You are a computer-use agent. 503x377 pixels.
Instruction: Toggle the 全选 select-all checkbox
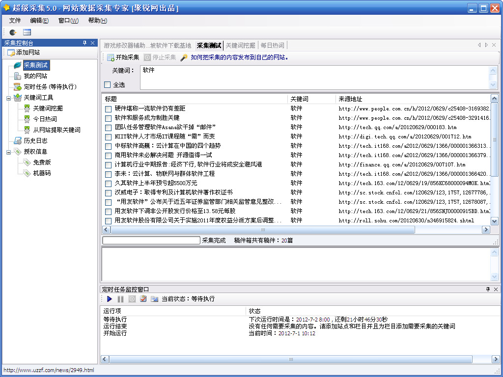108,85
